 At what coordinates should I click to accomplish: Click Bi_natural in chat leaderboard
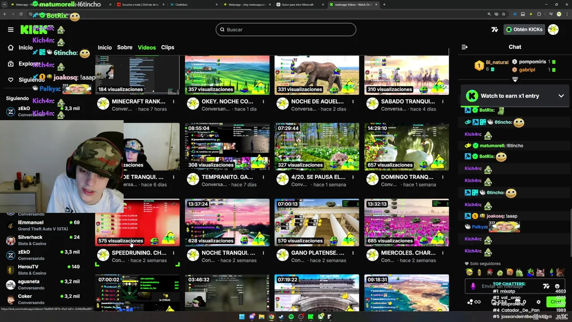coord(497,63)
